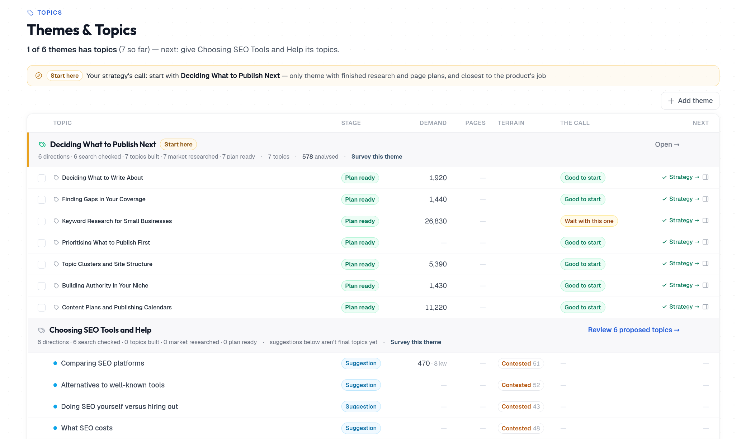Click tag icon for Keyword Research for Small Businesses

pyautogui.click(x=56, y=221)
